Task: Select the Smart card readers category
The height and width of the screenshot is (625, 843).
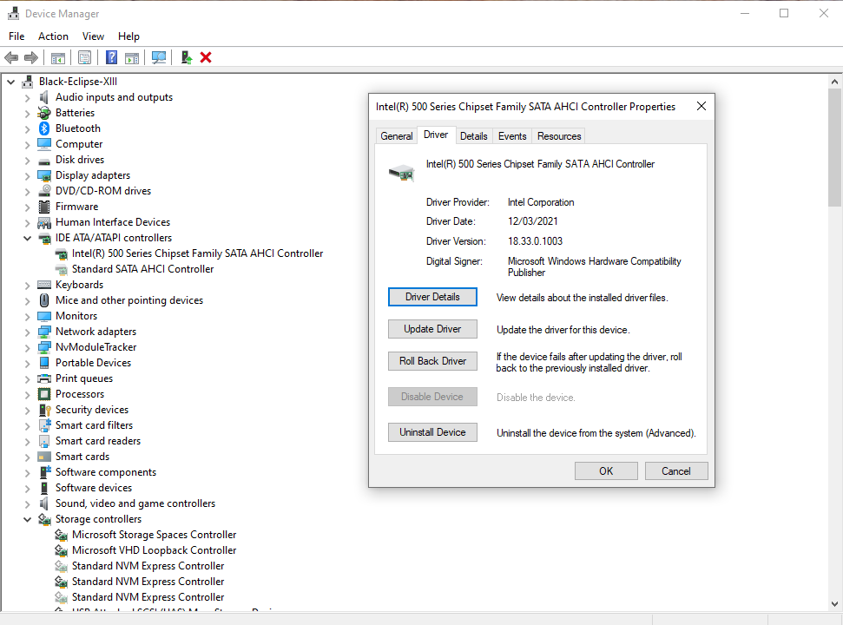Action: click(98, 441)
